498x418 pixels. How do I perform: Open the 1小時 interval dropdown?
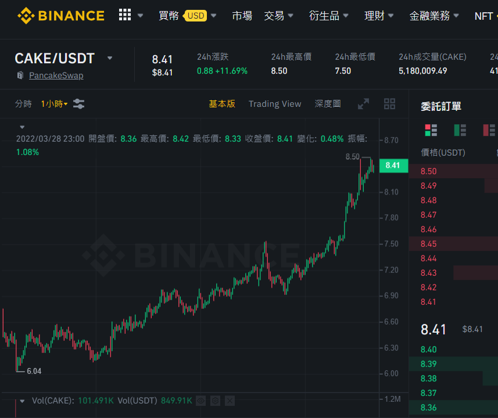pos(54,104)
